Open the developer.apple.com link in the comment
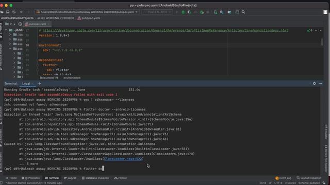 tap(165, 30)
